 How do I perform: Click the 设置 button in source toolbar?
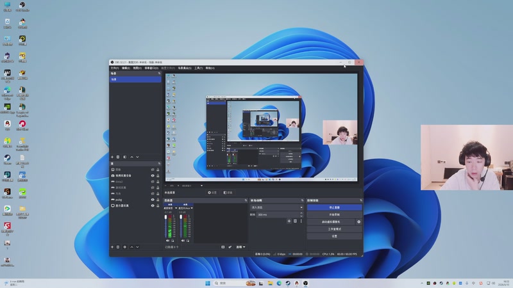[212, 193]
